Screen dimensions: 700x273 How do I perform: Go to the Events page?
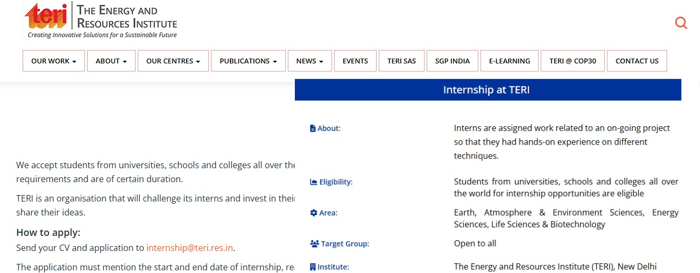355,61
